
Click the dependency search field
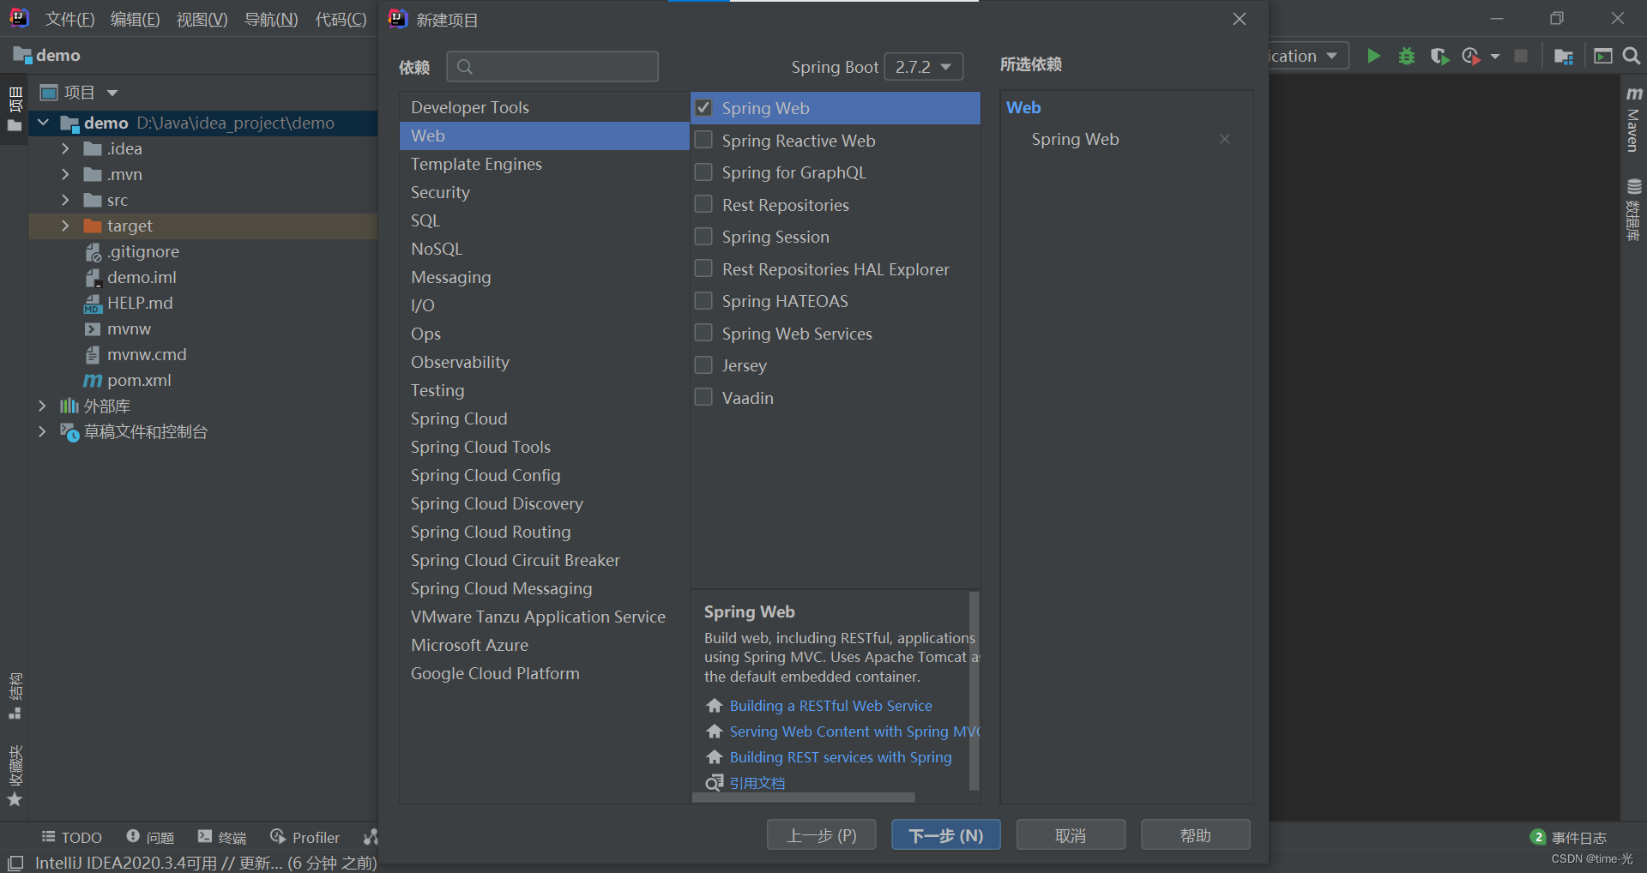point(552,67)
